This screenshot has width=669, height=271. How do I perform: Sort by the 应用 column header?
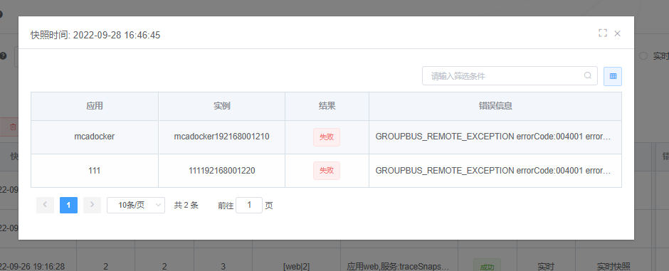(94, 106)
